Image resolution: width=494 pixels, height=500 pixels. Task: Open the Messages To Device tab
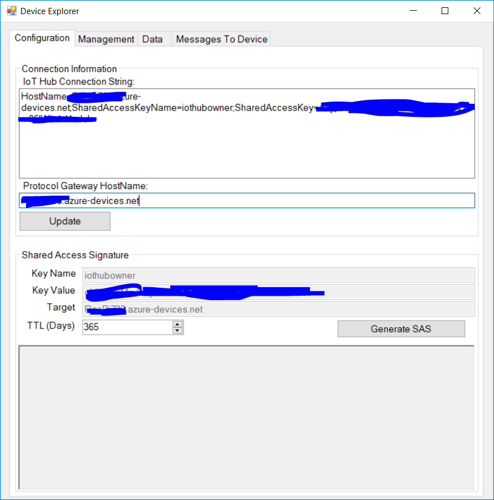pyautogui.click(x=222, y=40)
